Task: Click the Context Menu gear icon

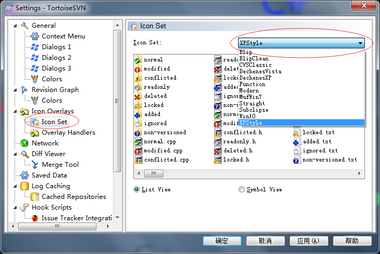Action: click(x=35, y=36)
